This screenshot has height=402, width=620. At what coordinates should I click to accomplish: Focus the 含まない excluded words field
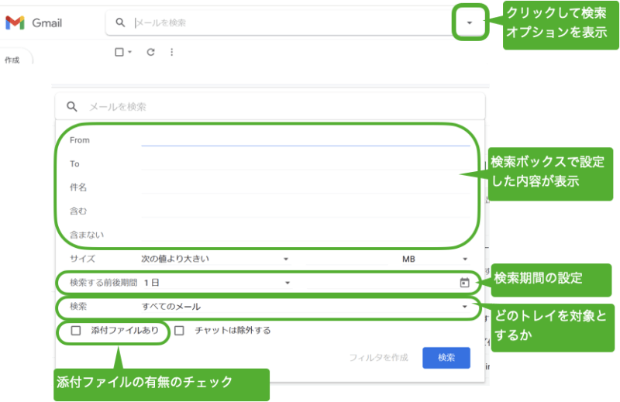(x=305, y=235)
